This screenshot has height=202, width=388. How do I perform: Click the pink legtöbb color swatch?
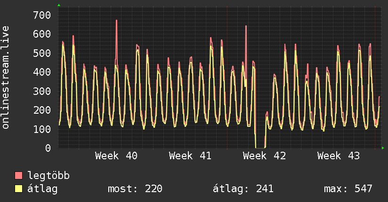pyautogui.click(x=18, y=175)
